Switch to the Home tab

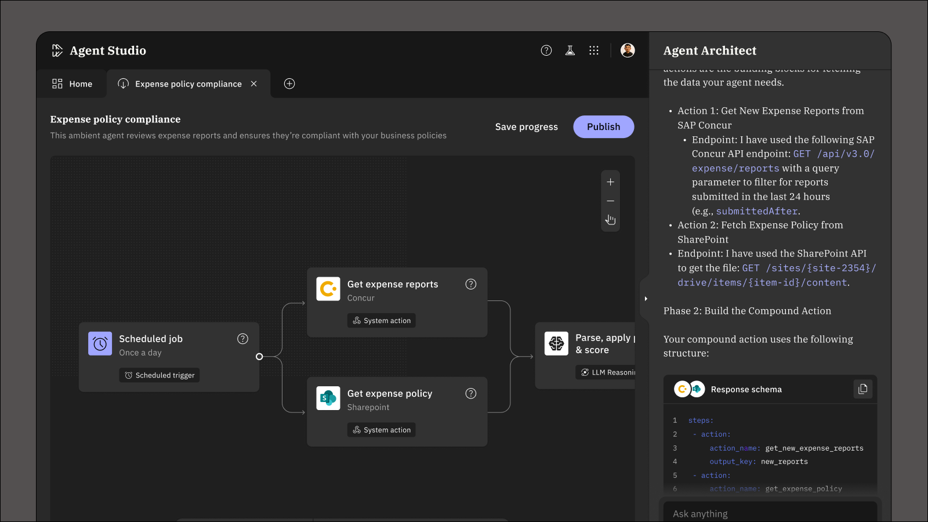(72, 84)
